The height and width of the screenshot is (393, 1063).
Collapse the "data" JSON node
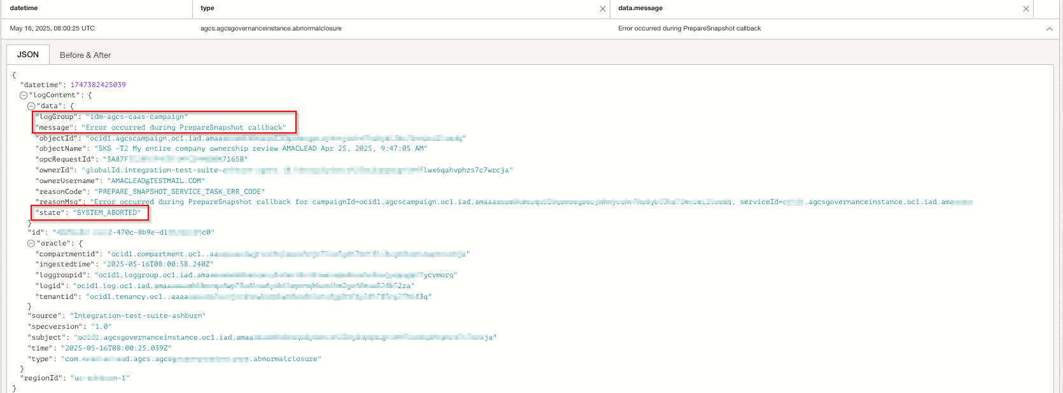tap(31, 106)
